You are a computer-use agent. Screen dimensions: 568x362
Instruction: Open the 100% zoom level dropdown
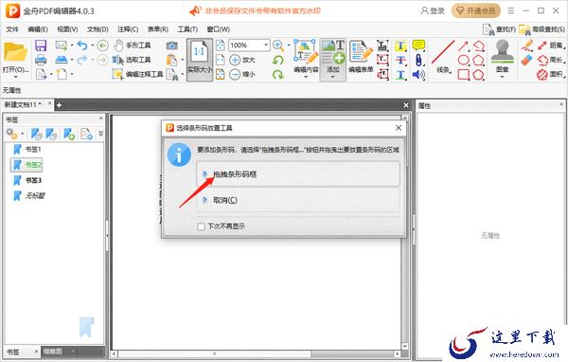click(x=266, y=45)
